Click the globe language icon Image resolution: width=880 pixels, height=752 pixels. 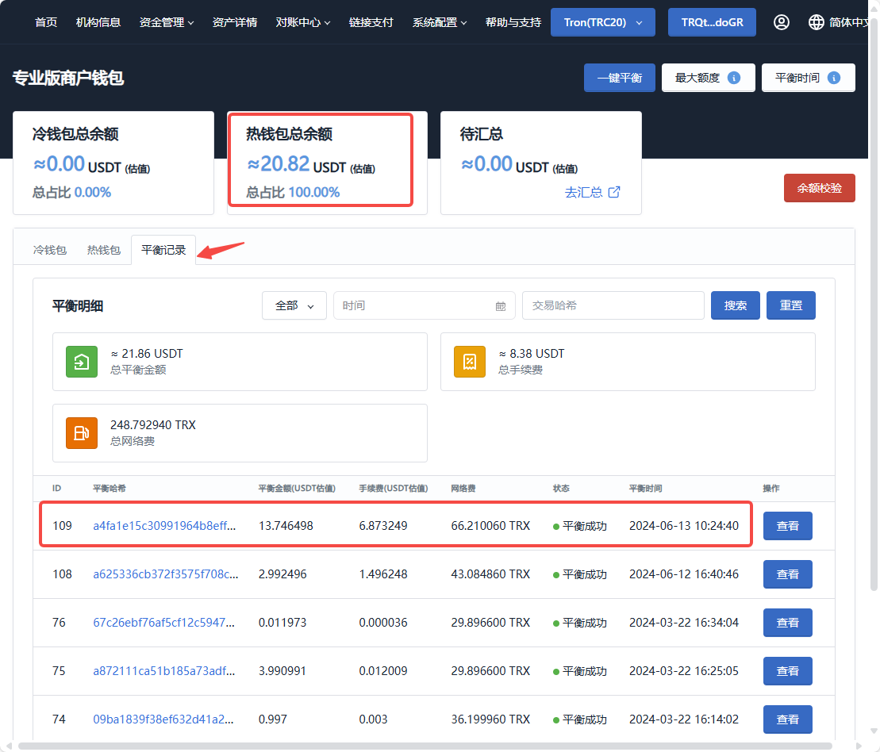(x=816, y=22)
